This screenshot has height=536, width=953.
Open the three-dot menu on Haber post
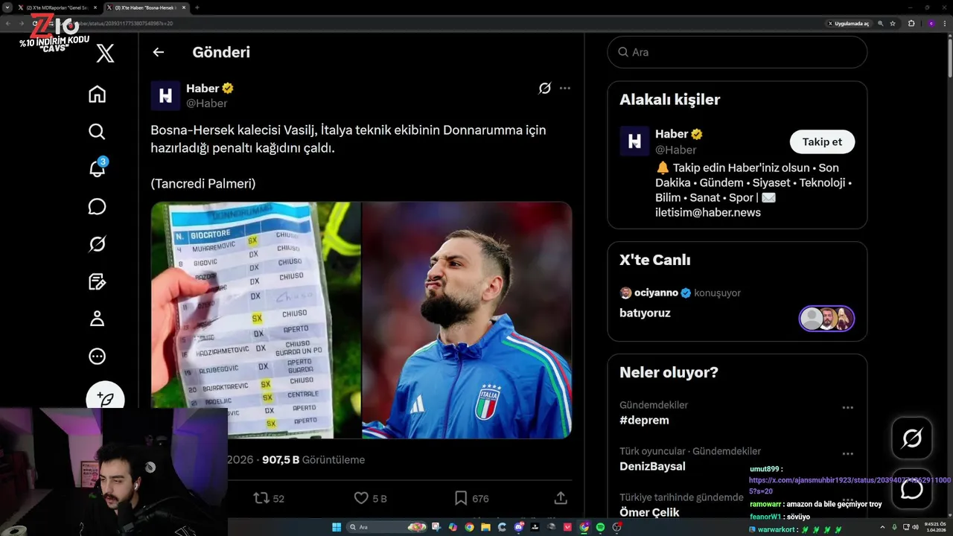[565, 89]
